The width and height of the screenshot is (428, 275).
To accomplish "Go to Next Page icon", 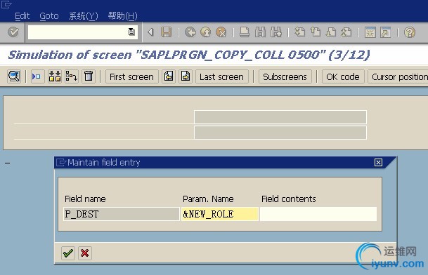I will [x=331, y=32].
